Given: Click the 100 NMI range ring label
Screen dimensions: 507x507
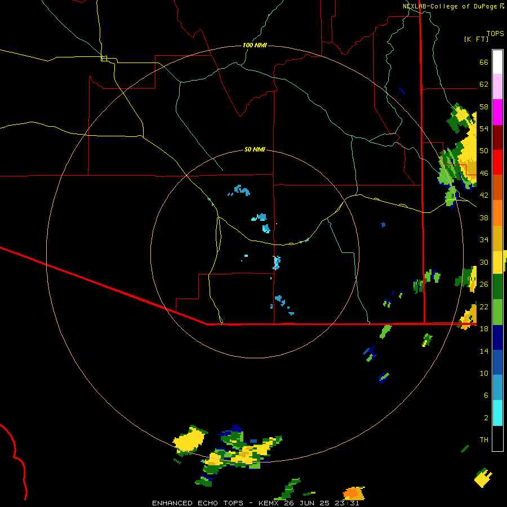Looking at the screenshot, I should click(x=255, y=45).
